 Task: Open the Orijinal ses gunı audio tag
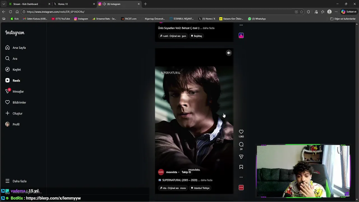173,36
